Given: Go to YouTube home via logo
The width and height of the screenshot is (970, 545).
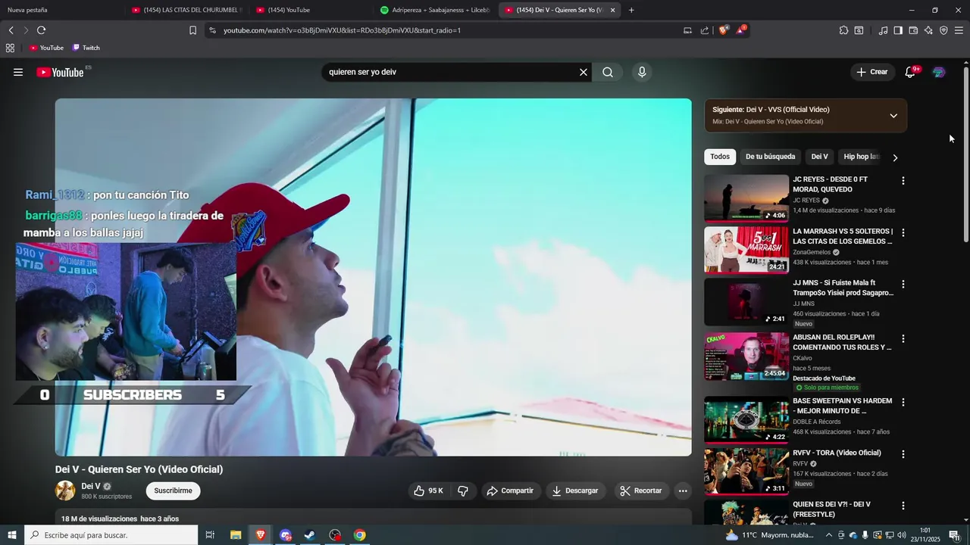Looking at the screenshot, I should (x=60, y=72).
